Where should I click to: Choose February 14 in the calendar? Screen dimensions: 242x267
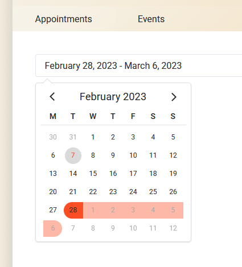[73, 174]
